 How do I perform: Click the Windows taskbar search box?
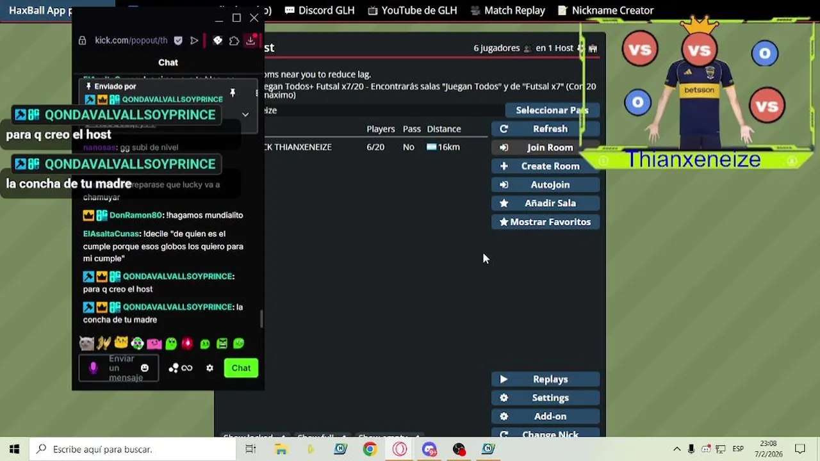pos(133,449)
